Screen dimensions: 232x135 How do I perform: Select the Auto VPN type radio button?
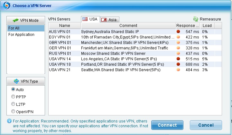click(x=13, y=89)
